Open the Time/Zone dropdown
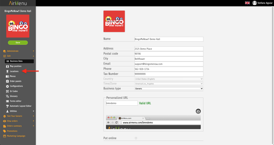The image size is (274, 145). 169,84
